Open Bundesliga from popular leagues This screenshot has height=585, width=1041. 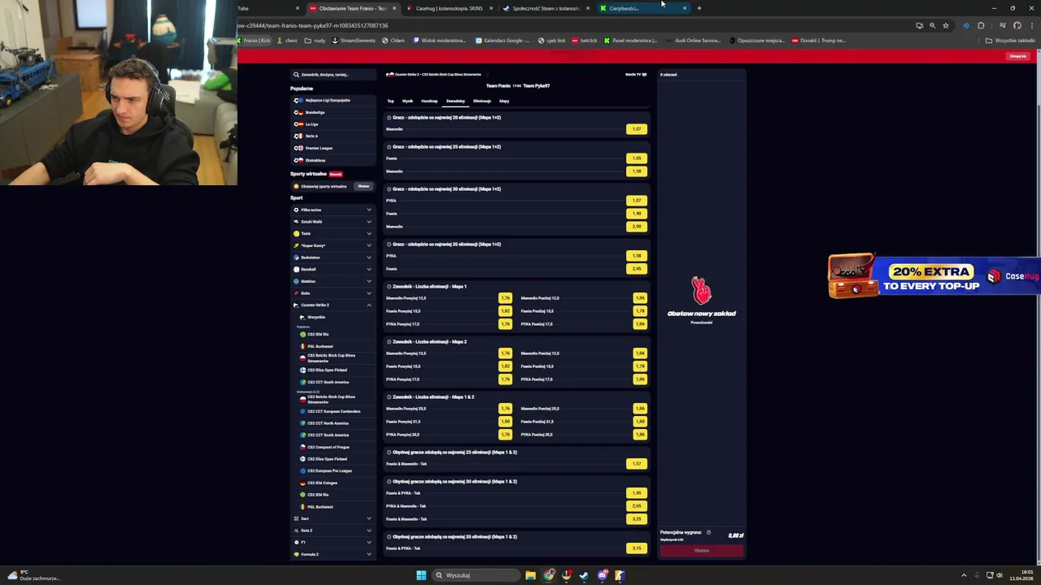point(333,112)
